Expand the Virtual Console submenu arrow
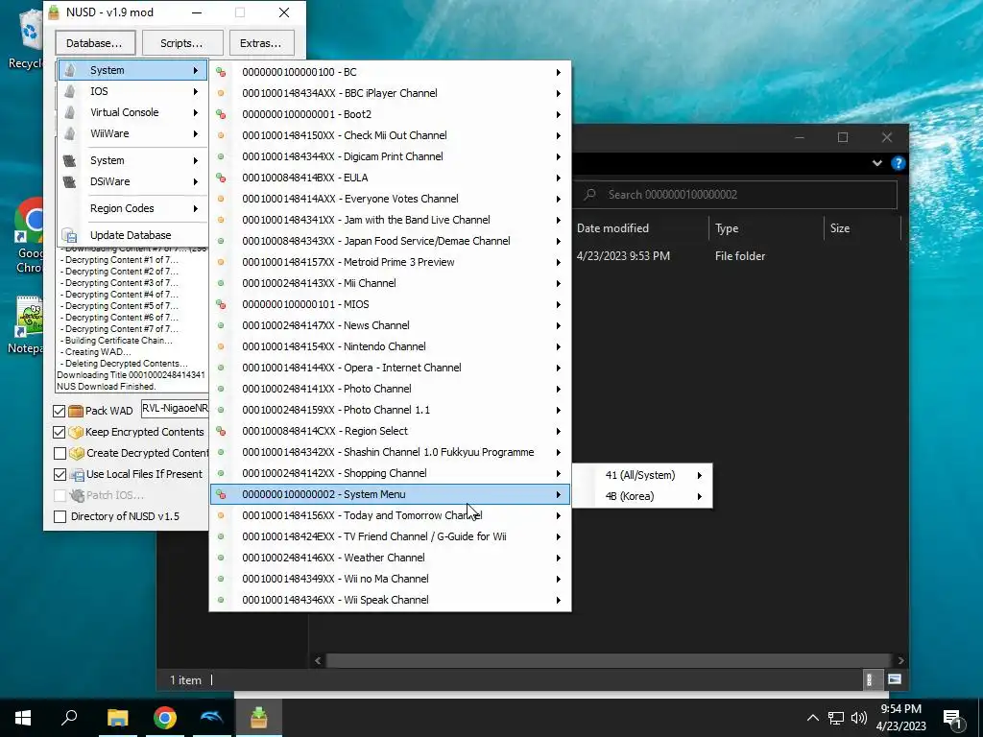 (196, 113)
